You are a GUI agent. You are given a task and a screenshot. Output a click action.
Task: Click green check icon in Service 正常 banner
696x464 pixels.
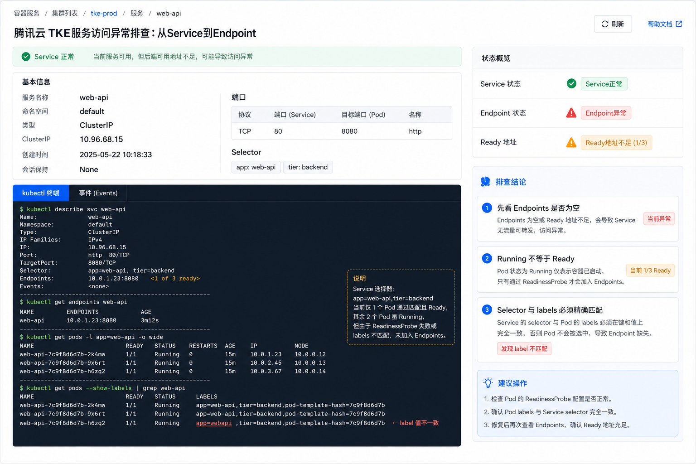[26, 57]
